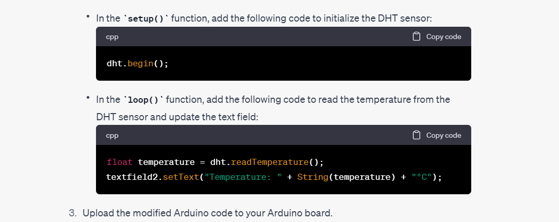559x222 pixels.
Task: Copy code from the dht.begin() block
Action: pyautogui.click(x=437, y=36)
